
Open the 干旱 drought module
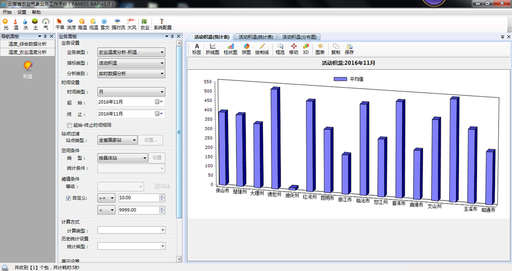pyautogui.click(x=60, y=24)
